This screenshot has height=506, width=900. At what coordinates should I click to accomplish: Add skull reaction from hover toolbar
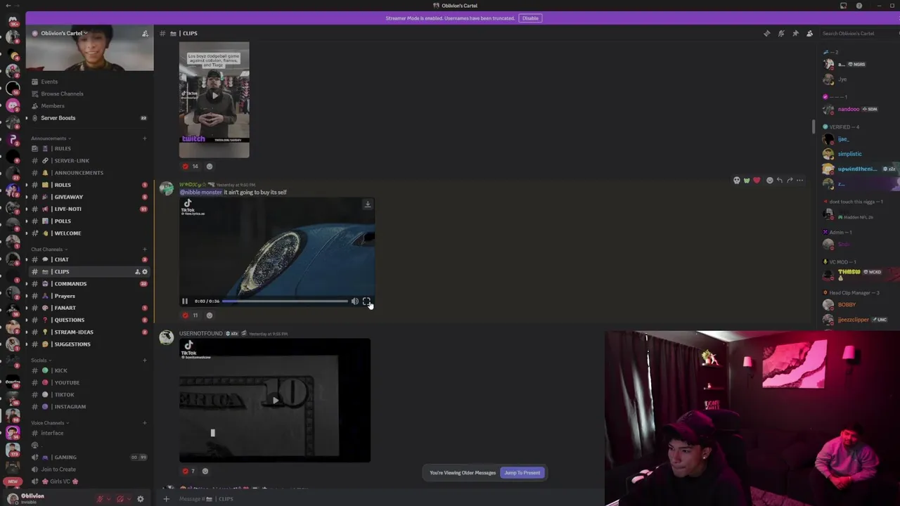click(737, 181)
